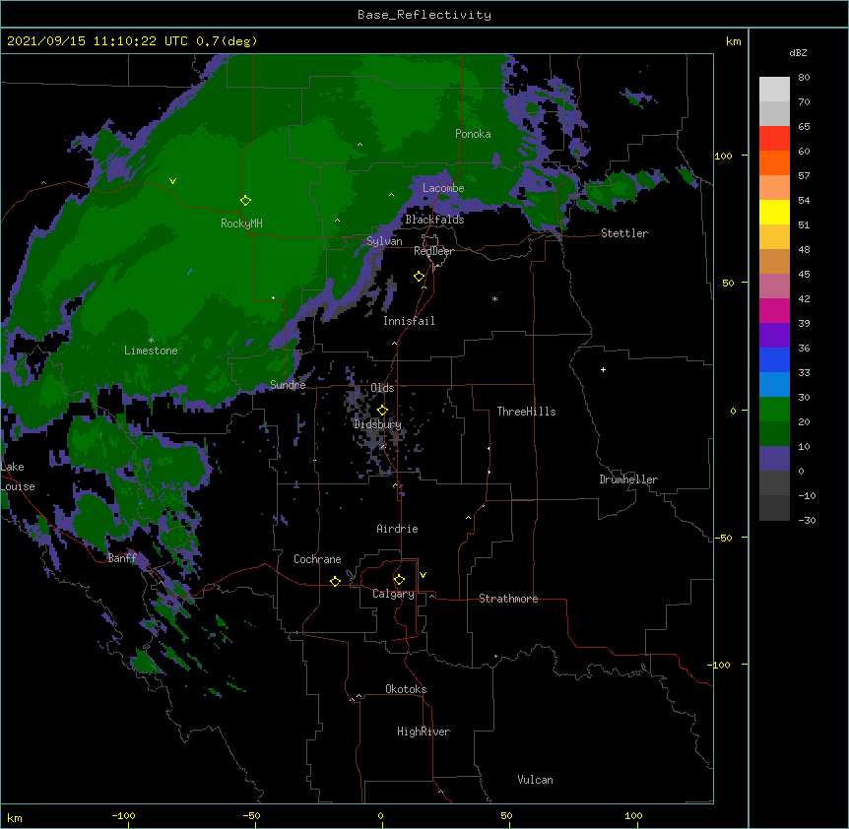Click the Olds label
This screenshot has height=829, width=849.
[382, 388]
